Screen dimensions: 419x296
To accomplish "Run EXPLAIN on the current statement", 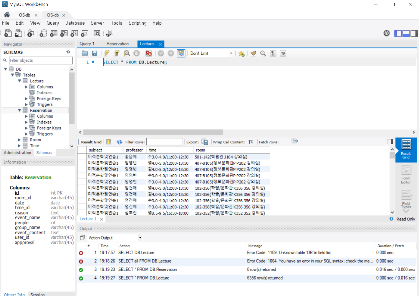I will 127,53.
